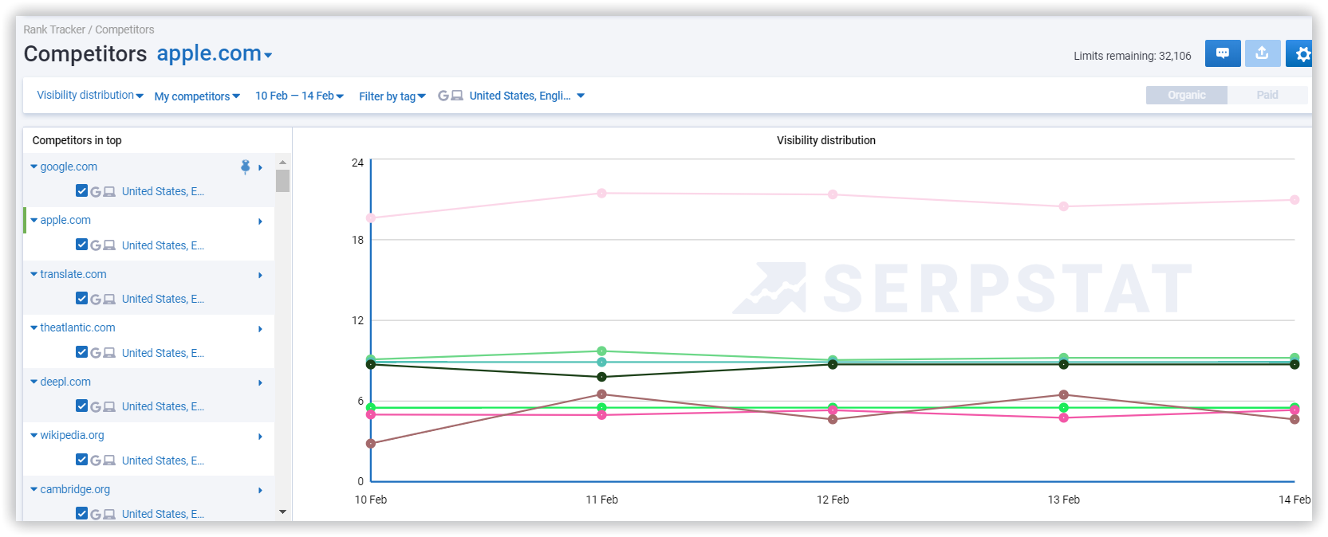
Task: Open the chat messages icon button
Action: [1222, 53]
